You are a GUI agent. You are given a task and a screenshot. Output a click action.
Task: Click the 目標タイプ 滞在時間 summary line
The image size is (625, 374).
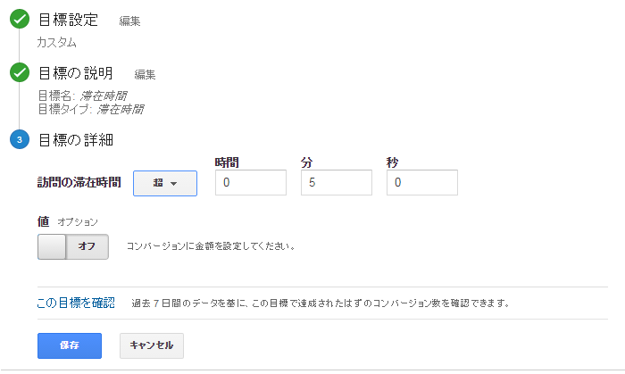91,109
